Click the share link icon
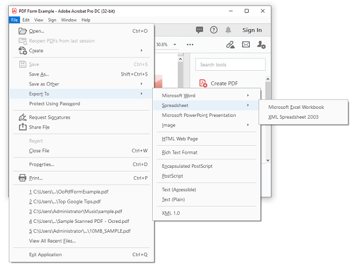The image size is (351, 265). coord(230,44)
